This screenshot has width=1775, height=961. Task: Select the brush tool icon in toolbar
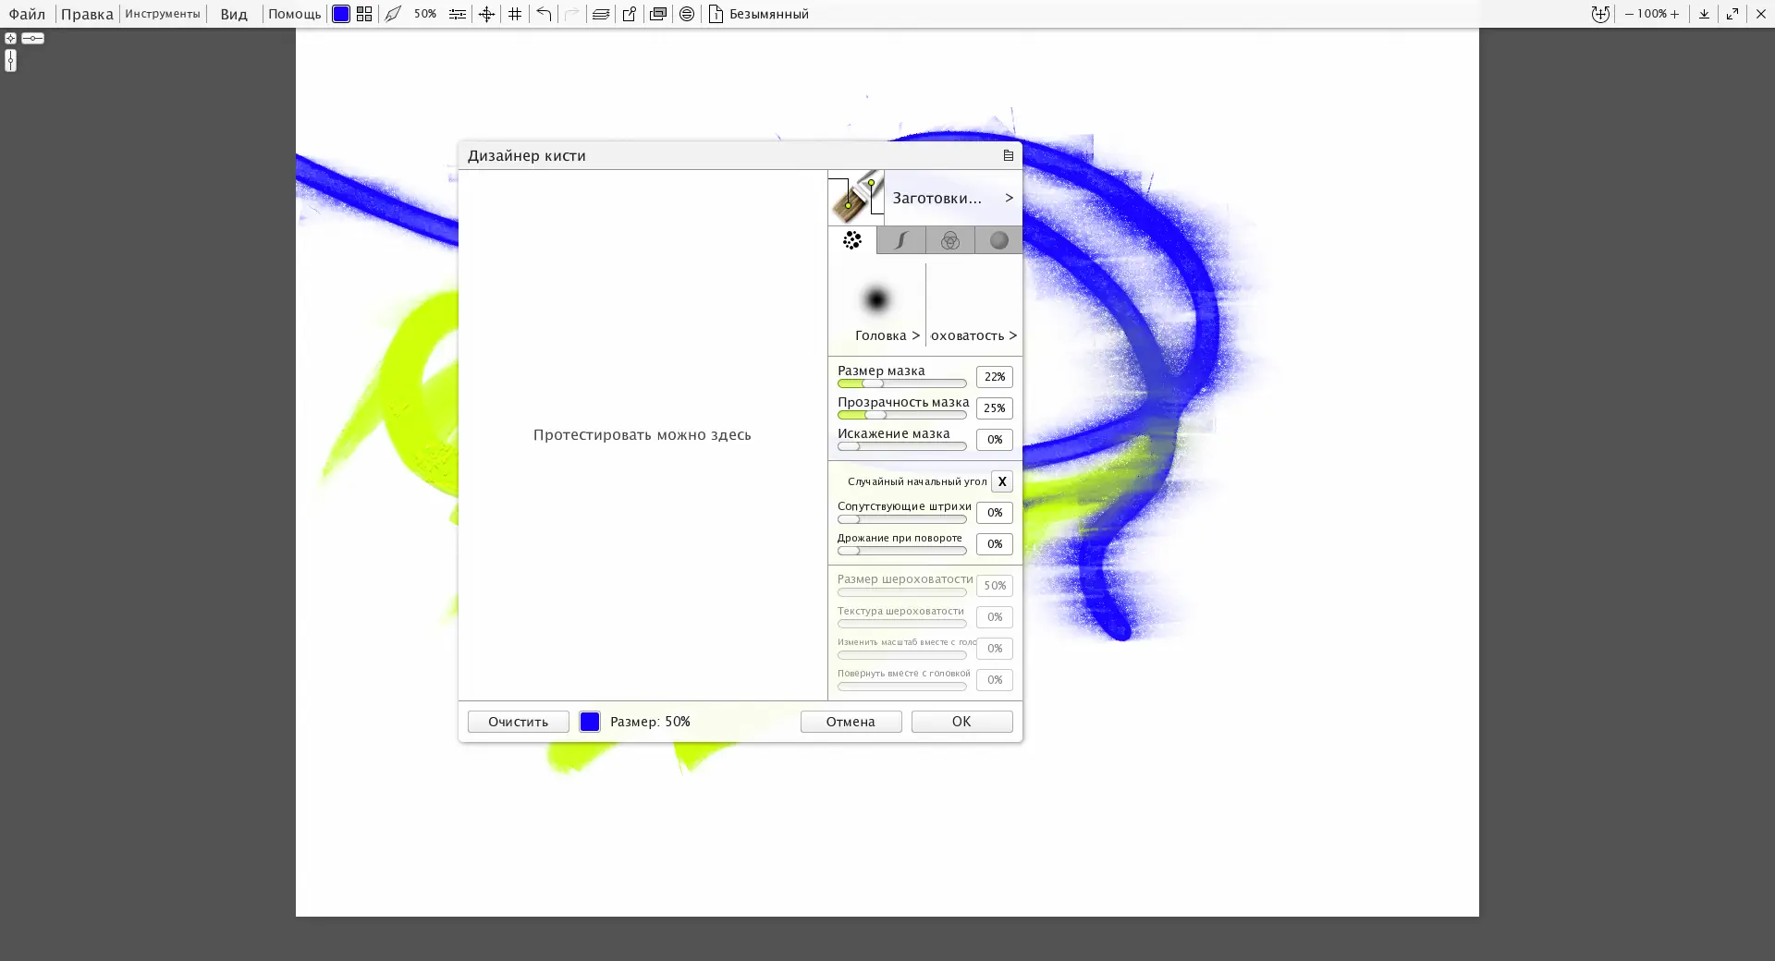coord(393,14)
